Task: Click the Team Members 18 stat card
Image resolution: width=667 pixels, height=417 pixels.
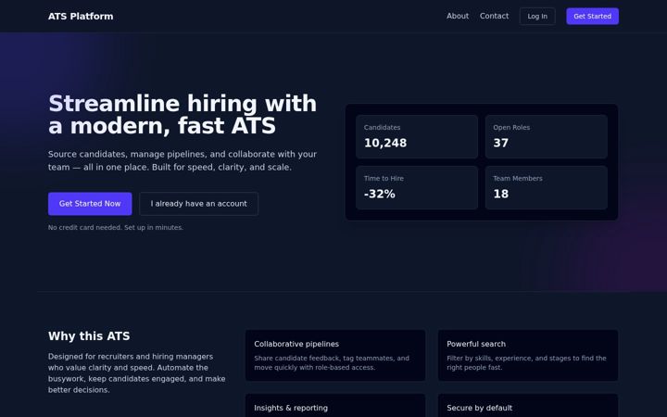Action: tap(547, 187)
